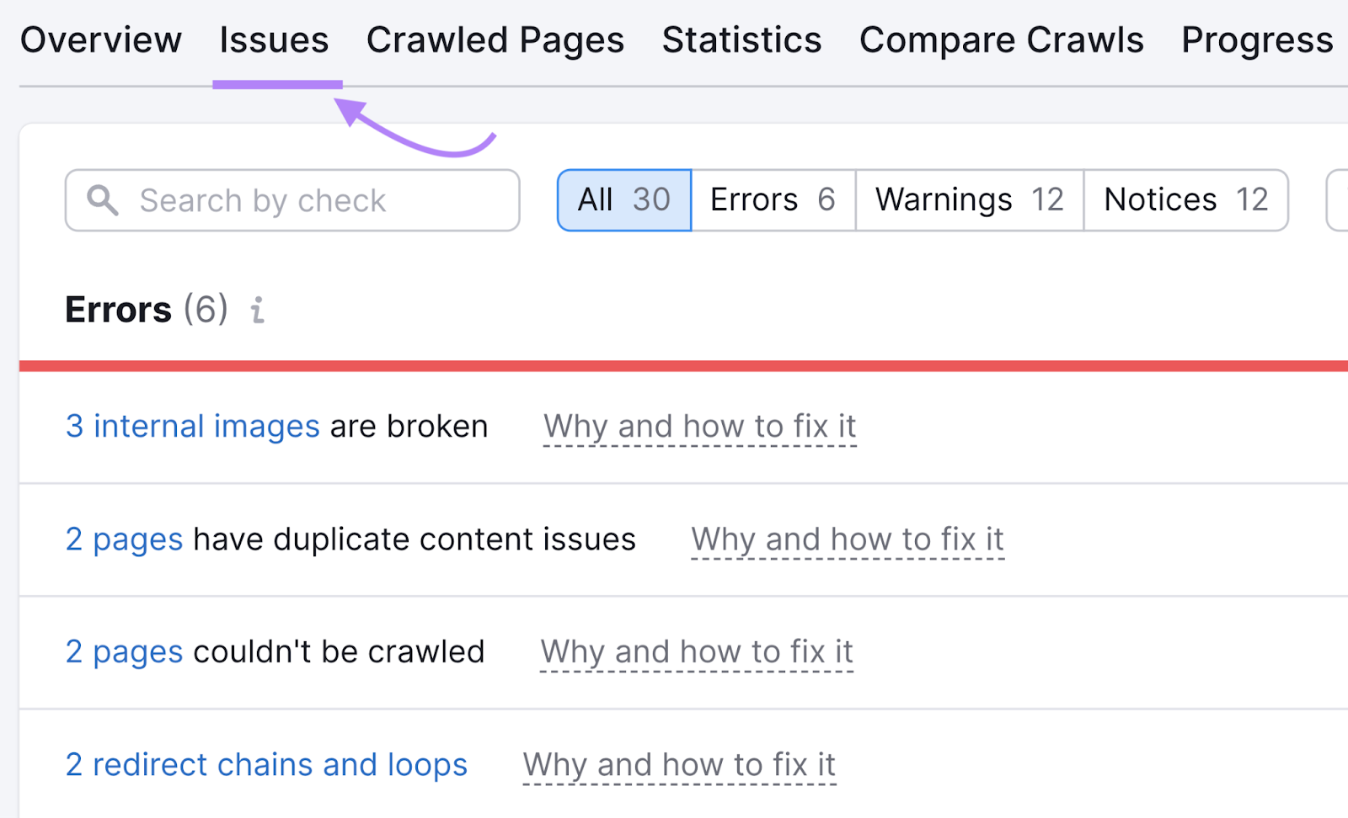Screen dimensions: 1348x818
Task: Click the info icon beside Errors heading
Action: point(257,311)
